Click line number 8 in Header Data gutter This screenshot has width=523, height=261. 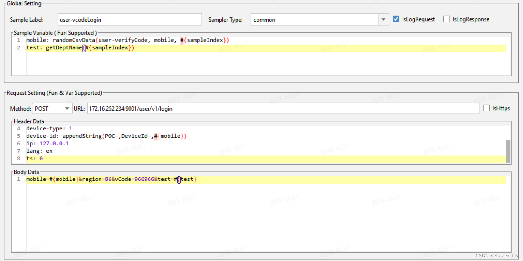coord(19,159)
